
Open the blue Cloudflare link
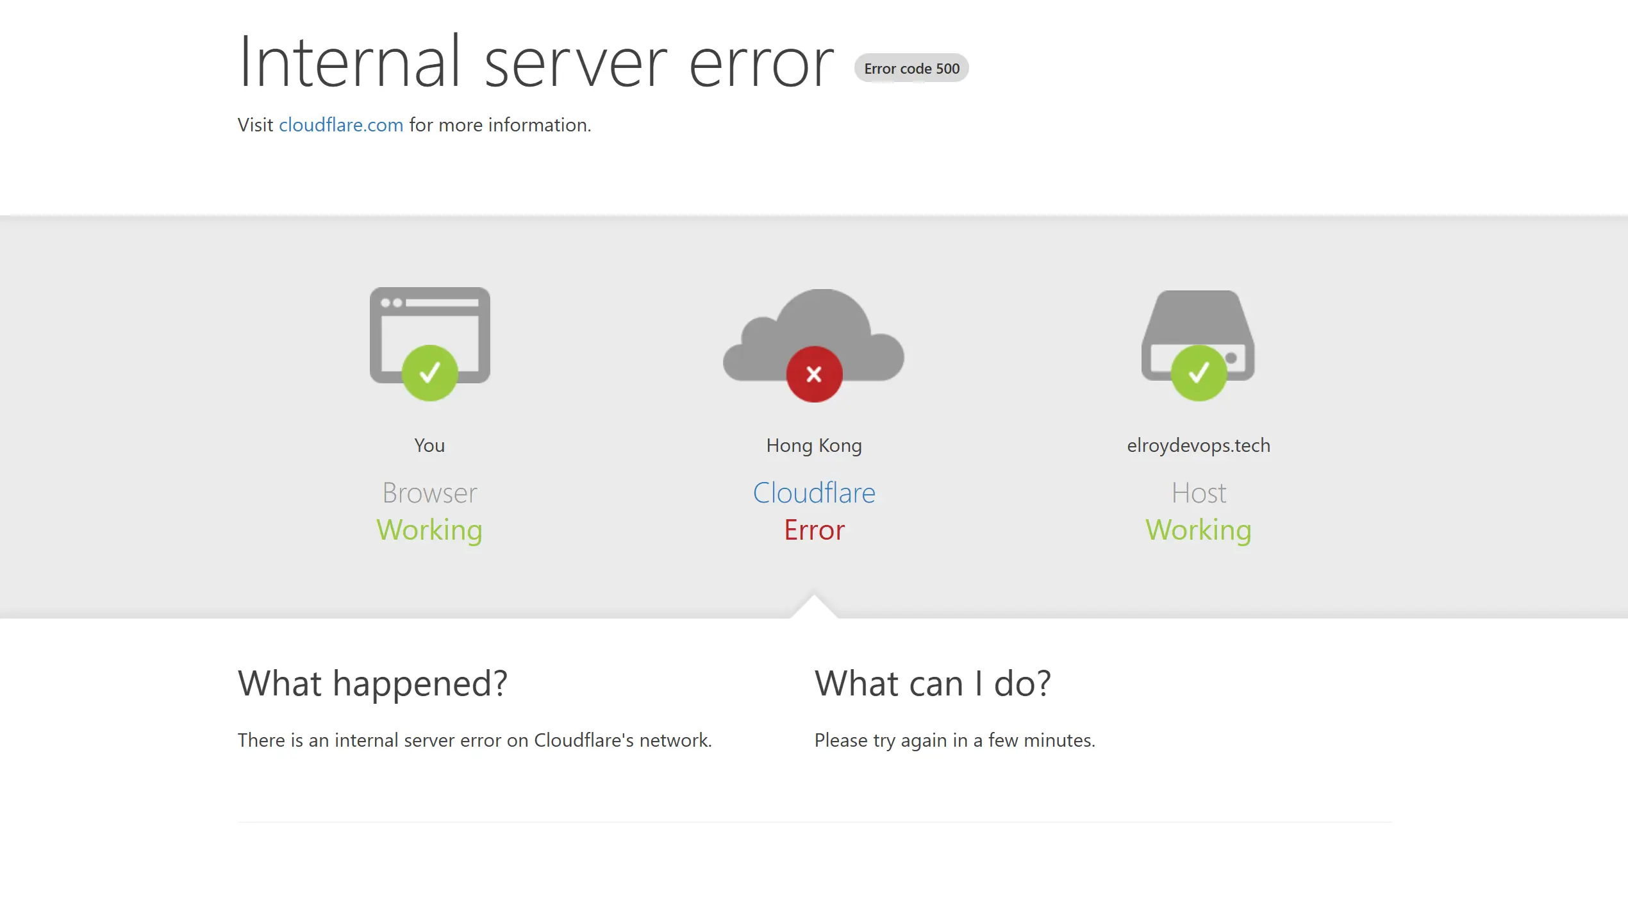point(814,493)
